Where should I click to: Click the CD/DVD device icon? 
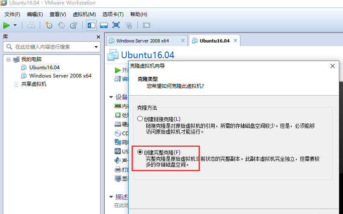click(x=118, y=133)
